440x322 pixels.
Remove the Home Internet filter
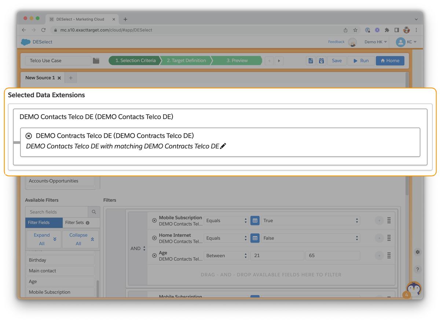pos(154,238)
